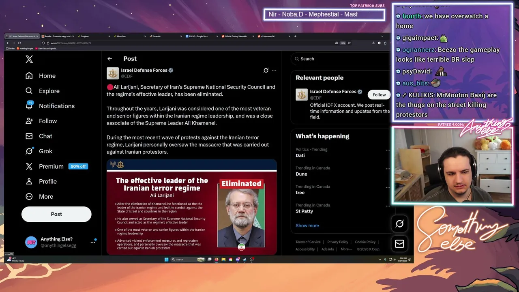Open Profile in the X sidebar

(41, 181)
